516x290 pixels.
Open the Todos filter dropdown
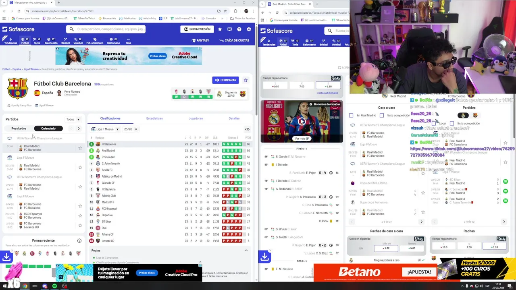73,119
